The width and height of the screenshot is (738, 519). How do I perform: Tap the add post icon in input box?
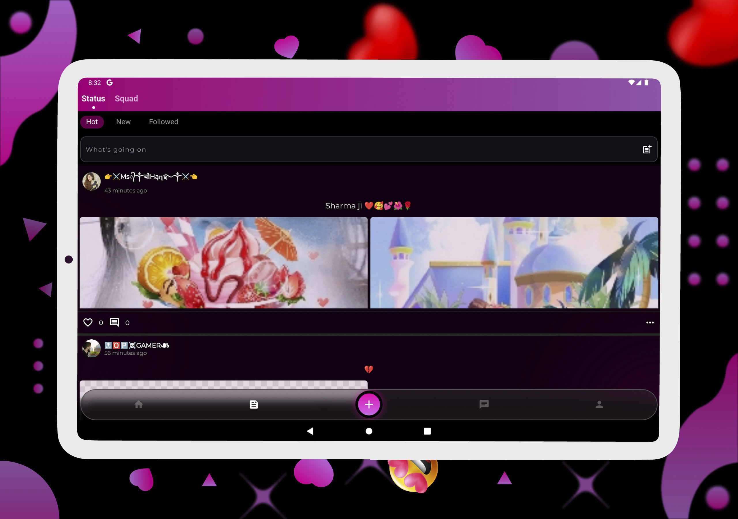647,150
